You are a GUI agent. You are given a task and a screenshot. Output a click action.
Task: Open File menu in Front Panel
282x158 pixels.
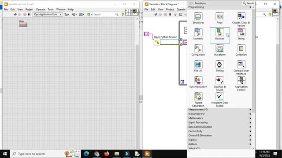(x=6, y=9)
